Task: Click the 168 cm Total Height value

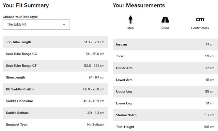Action: coord(209,127)
